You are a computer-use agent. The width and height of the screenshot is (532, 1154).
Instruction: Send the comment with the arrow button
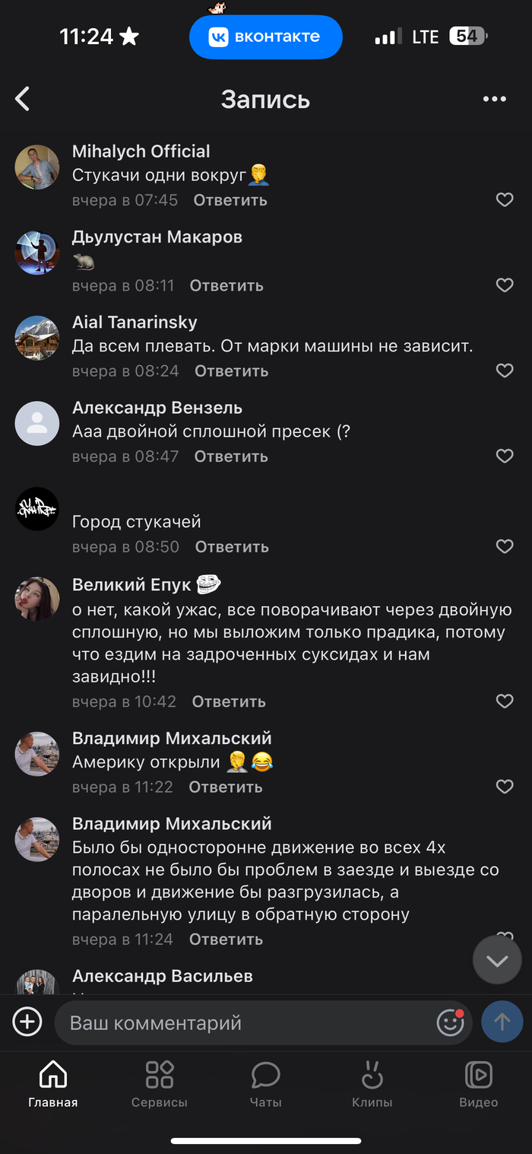[x=502, y=1022]
